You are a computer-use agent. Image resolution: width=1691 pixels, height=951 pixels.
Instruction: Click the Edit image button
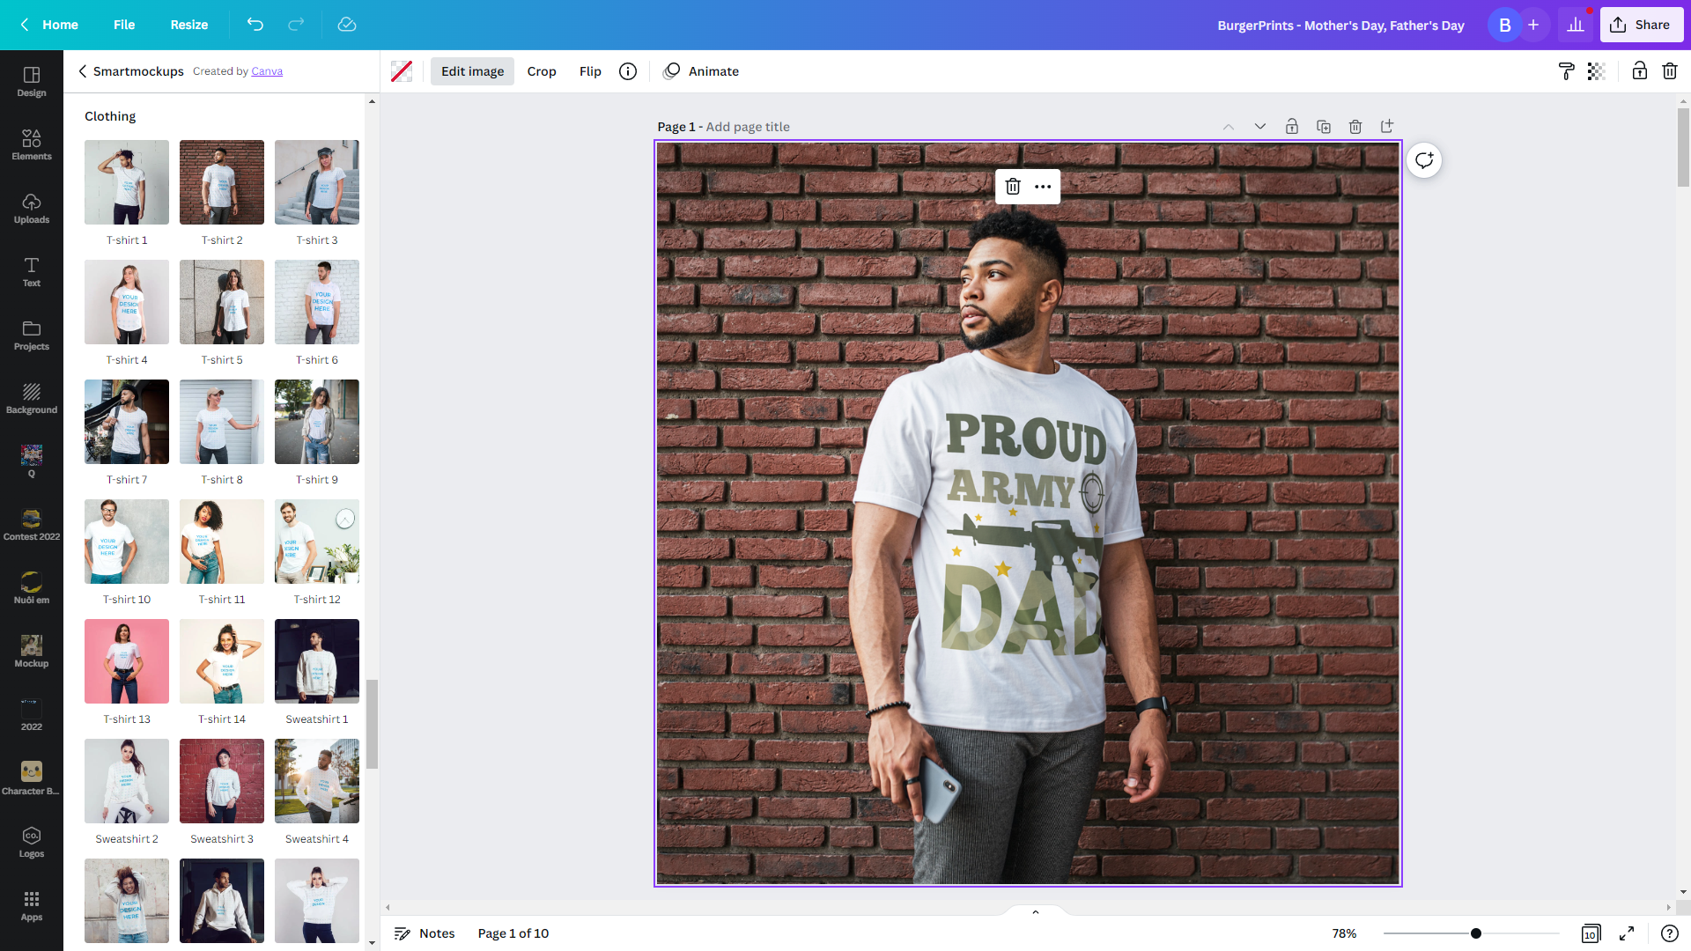point(473,70)
